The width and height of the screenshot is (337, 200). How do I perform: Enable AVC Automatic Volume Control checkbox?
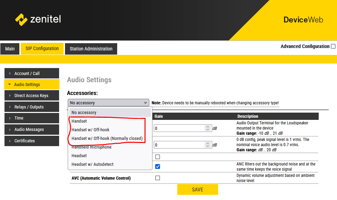coord(158,178)
